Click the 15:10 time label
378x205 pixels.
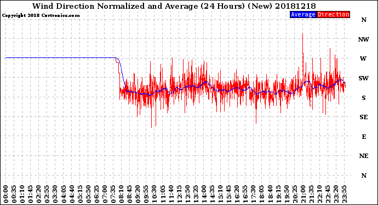tap(221, 194)
